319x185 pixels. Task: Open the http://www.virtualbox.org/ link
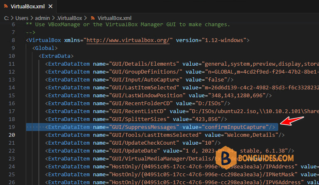128,40
